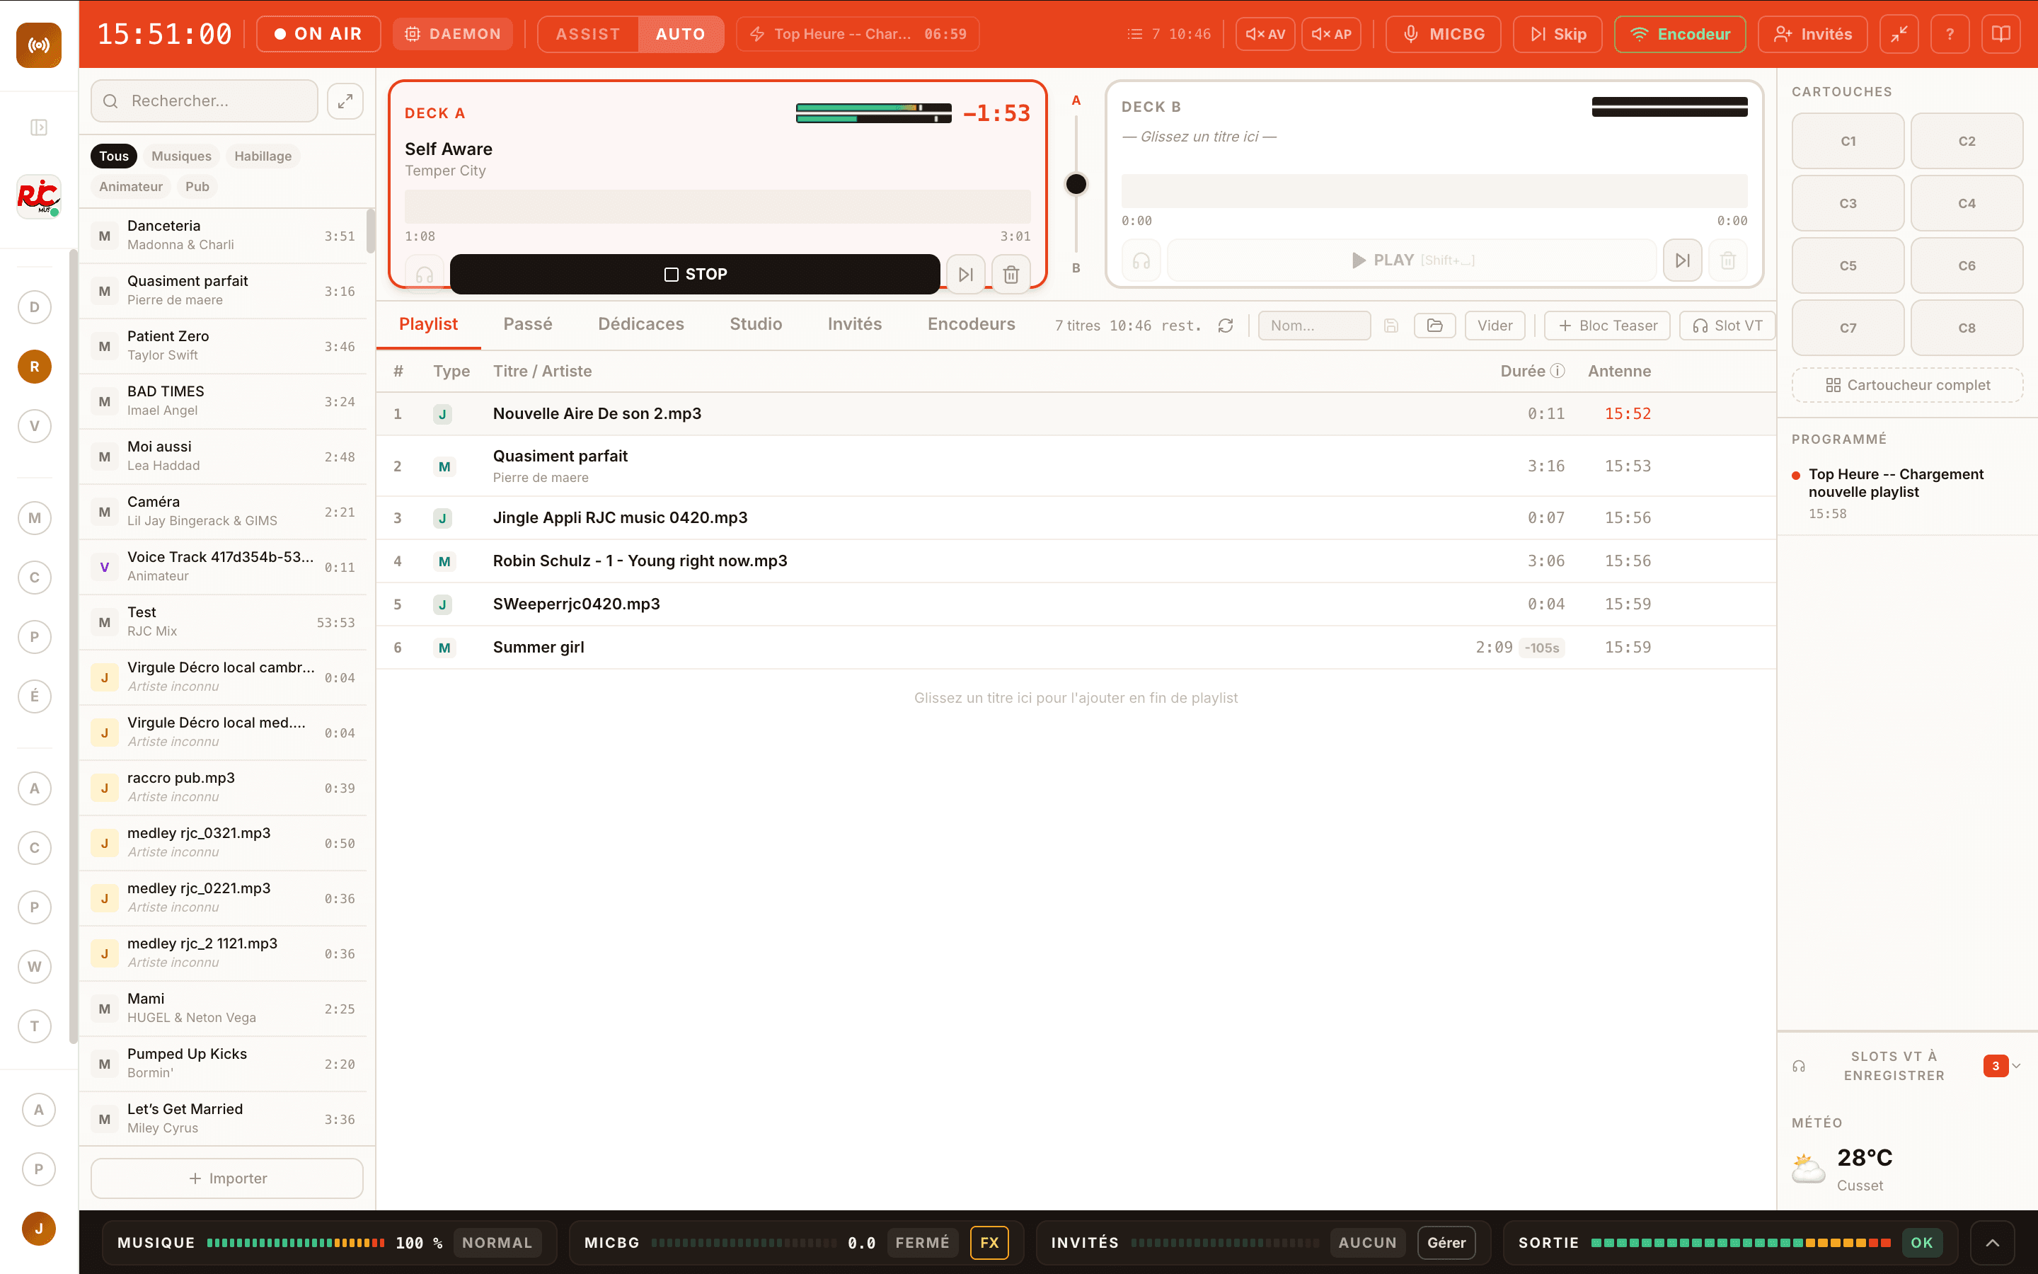2038x1274 pixels.
Task: Select the V sidebar circle
Action: click(35, 425)
